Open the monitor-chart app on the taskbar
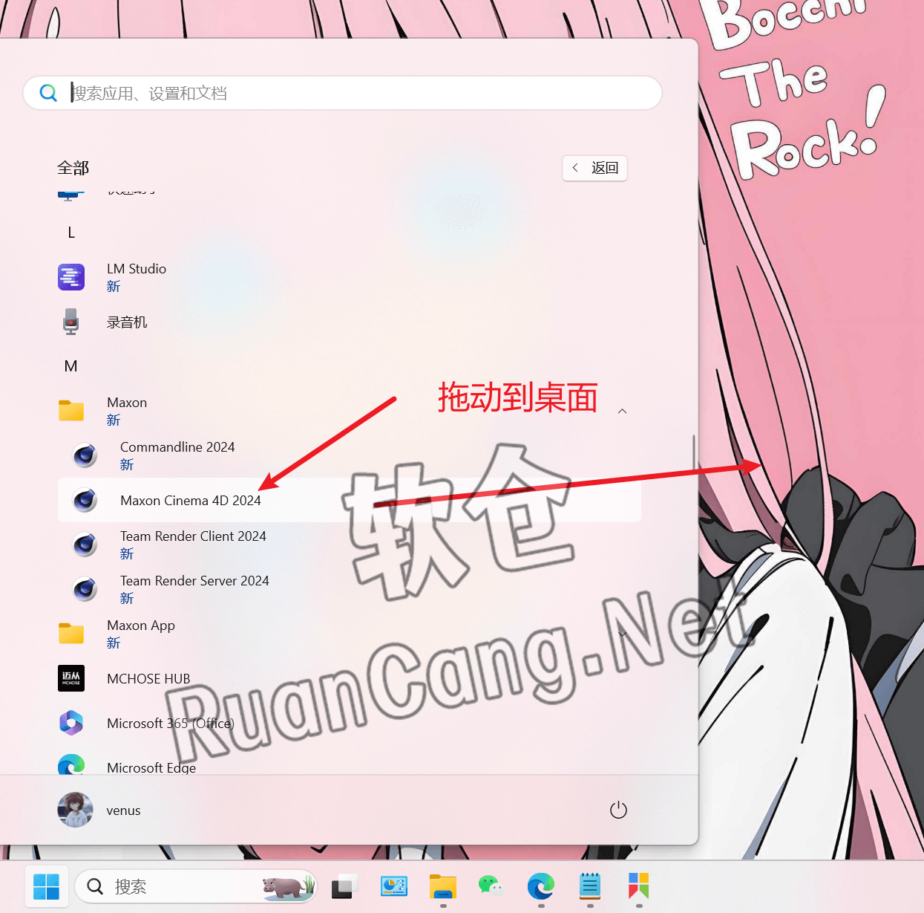This screenshot has height=913, width=924. click(394, 886)
